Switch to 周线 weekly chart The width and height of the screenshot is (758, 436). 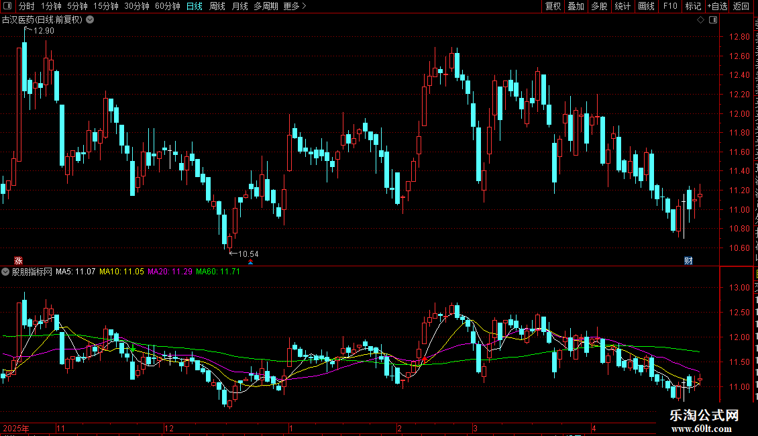click(217, 6)
